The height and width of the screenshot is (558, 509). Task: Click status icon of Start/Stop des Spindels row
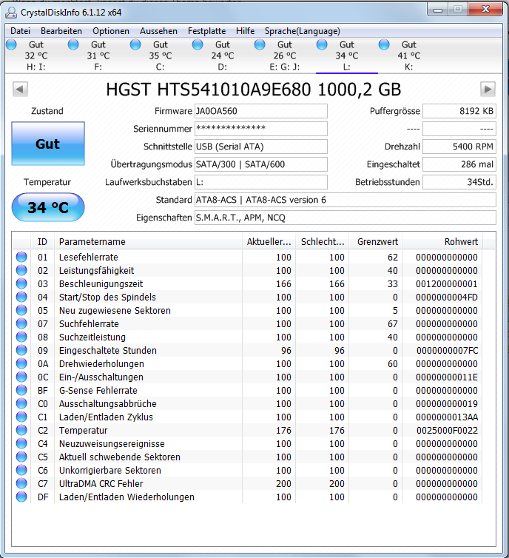coord(21,298)
